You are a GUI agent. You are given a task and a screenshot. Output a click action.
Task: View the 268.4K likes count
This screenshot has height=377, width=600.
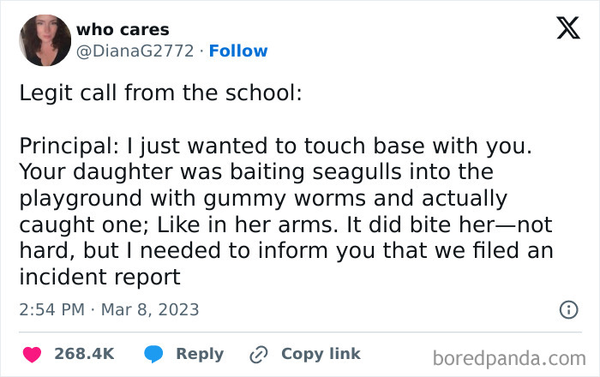(84, 354)
